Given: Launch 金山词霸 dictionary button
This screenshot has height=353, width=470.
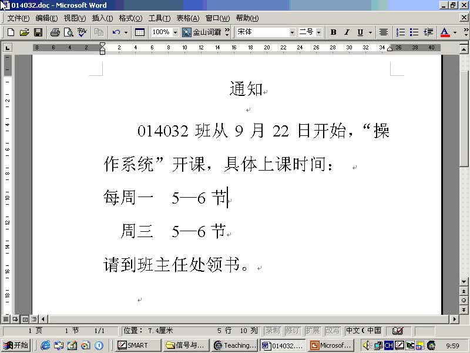Looking at the screenshot, I should (x=202, y=32).
